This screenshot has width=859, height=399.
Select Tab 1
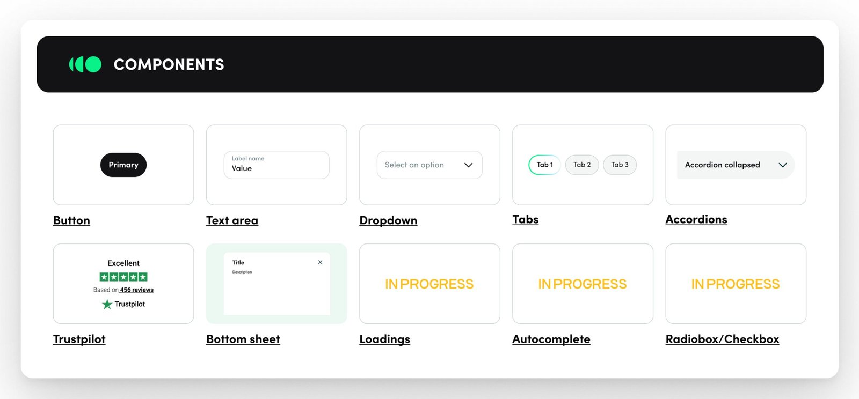tap(544, 165)
